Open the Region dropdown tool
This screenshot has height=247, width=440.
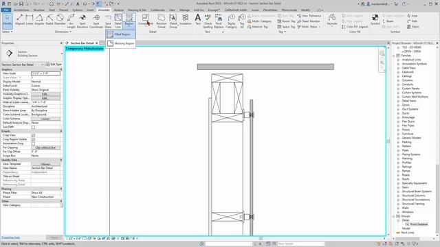coord(129,21)
